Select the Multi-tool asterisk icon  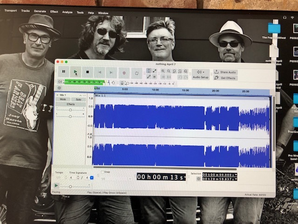[x=155, y=77]
